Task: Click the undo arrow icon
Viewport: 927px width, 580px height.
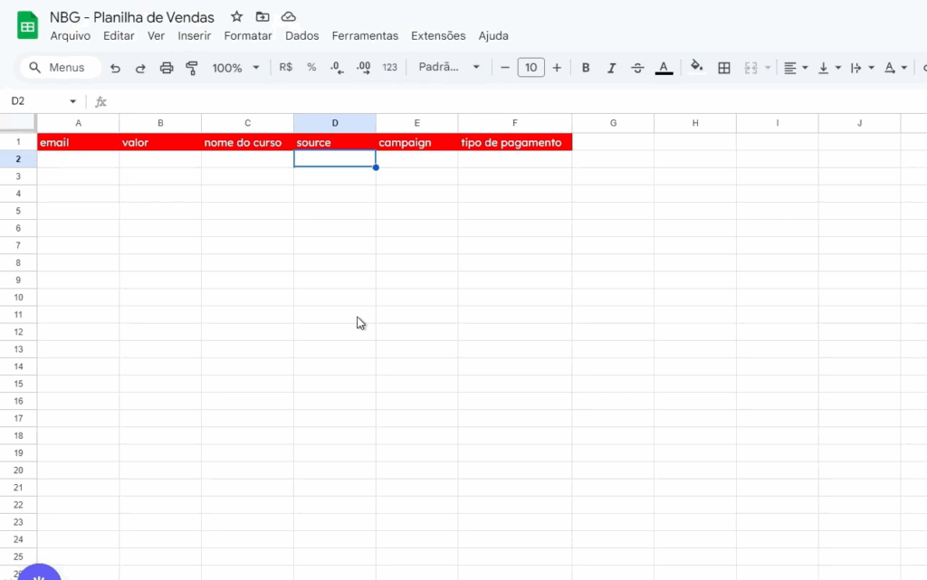Action: 115,68
